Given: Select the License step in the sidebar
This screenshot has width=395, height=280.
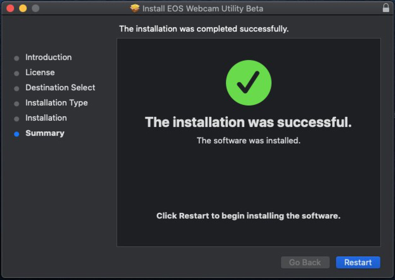Looking at the screenshot, I should click(40, 72).
